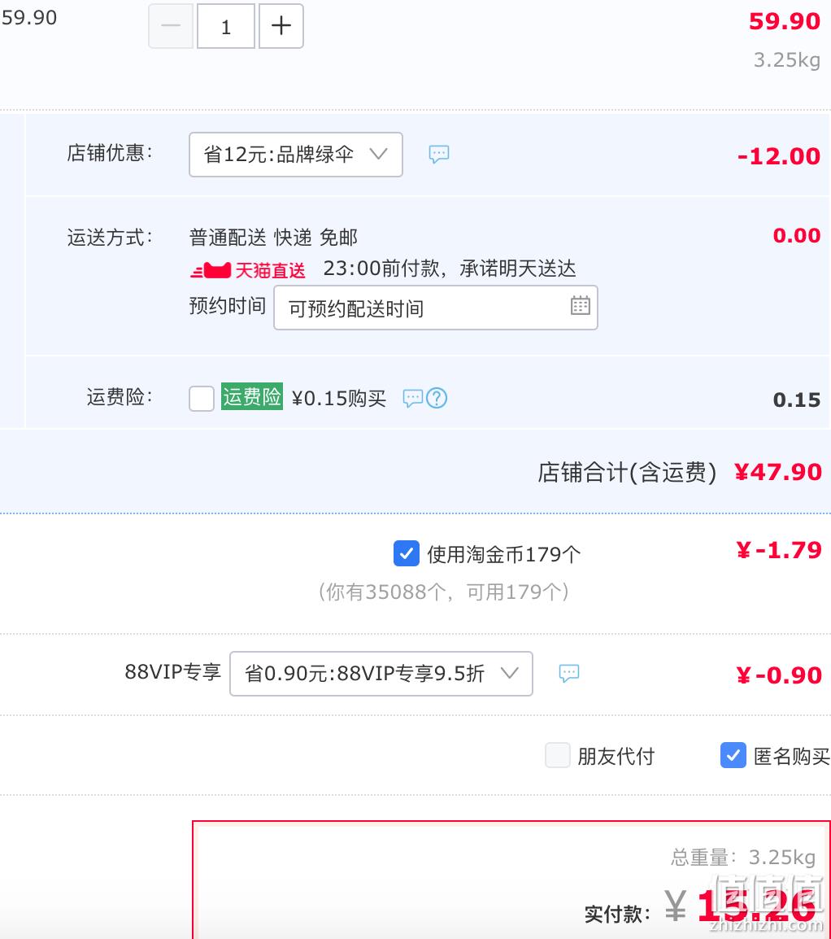
Task: Click the minus quantity stepper button
Action: pyautogui.click(x=171, y=26)
